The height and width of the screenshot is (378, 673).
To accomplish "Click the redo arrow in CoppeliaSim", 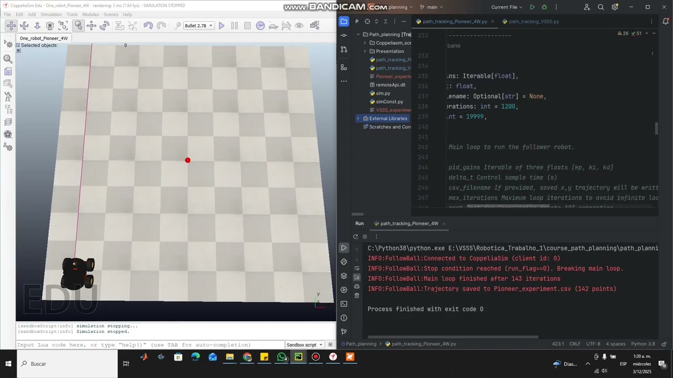I will click(161, 25).
